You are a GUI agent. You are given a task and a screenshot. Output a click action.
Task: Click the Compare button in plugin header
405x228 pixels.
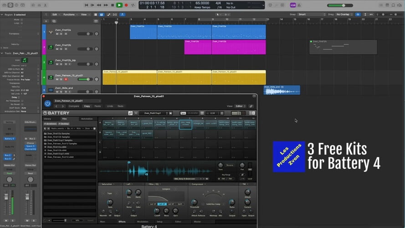(74, 106)
